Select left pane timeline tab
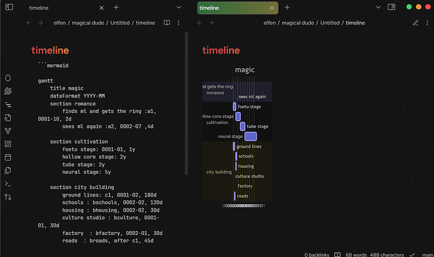This screenshot has height=257, width=434. tap(65, 8)
